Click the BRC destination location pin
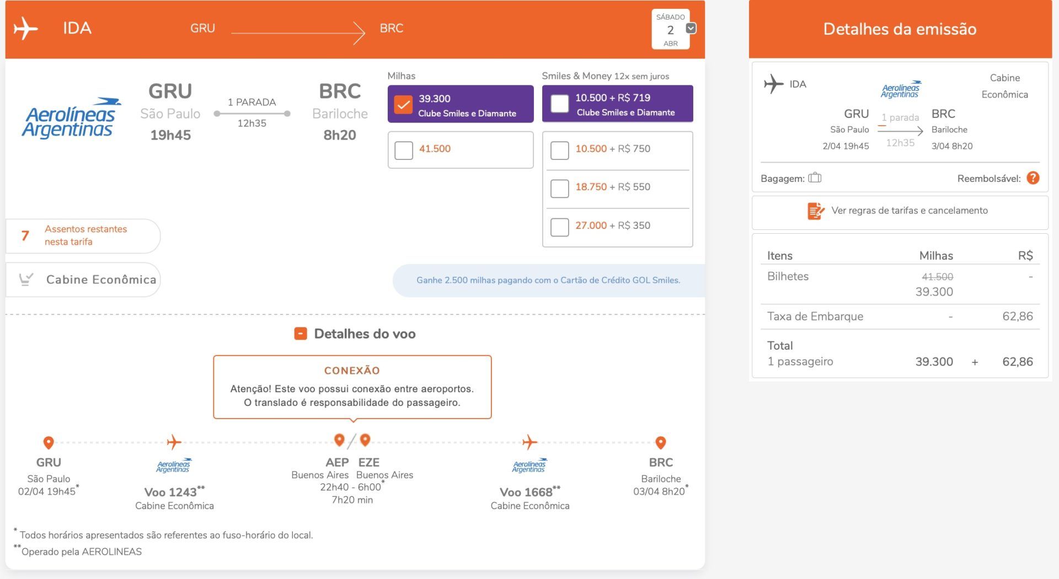The width and height of the screenshot is (1059, 579). pyautogui.click(x=661, y=442)
